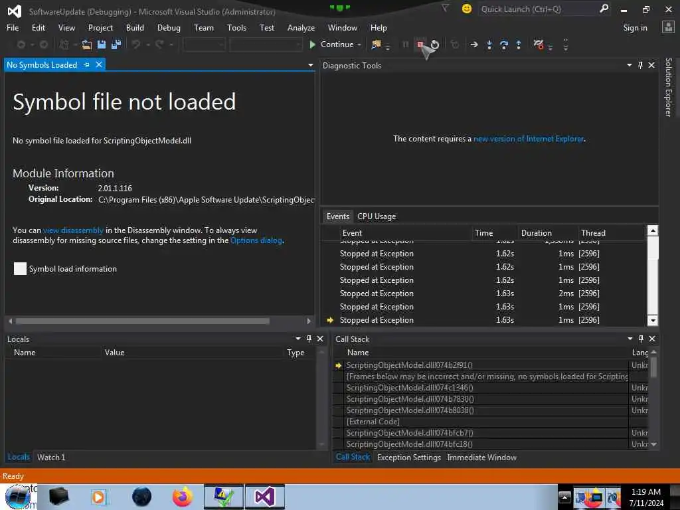Click the Open File toolbar icon

tap(87, 44)
